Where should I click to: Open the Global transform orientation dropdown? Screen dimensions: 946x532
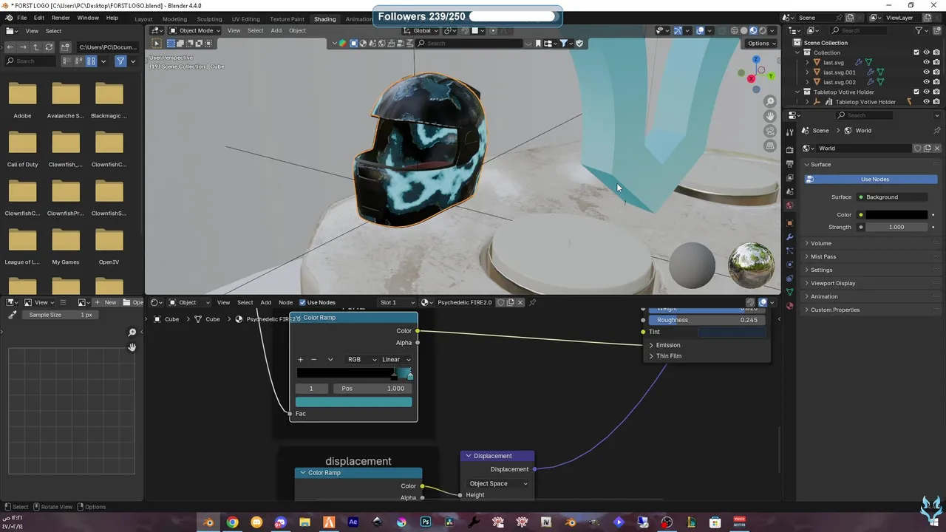coord(421,30)
